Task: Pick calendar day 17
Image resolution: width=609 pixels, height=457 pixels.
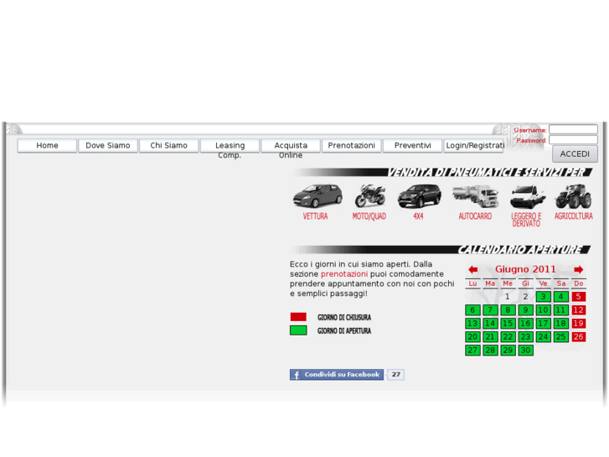Action: point(543,323)
